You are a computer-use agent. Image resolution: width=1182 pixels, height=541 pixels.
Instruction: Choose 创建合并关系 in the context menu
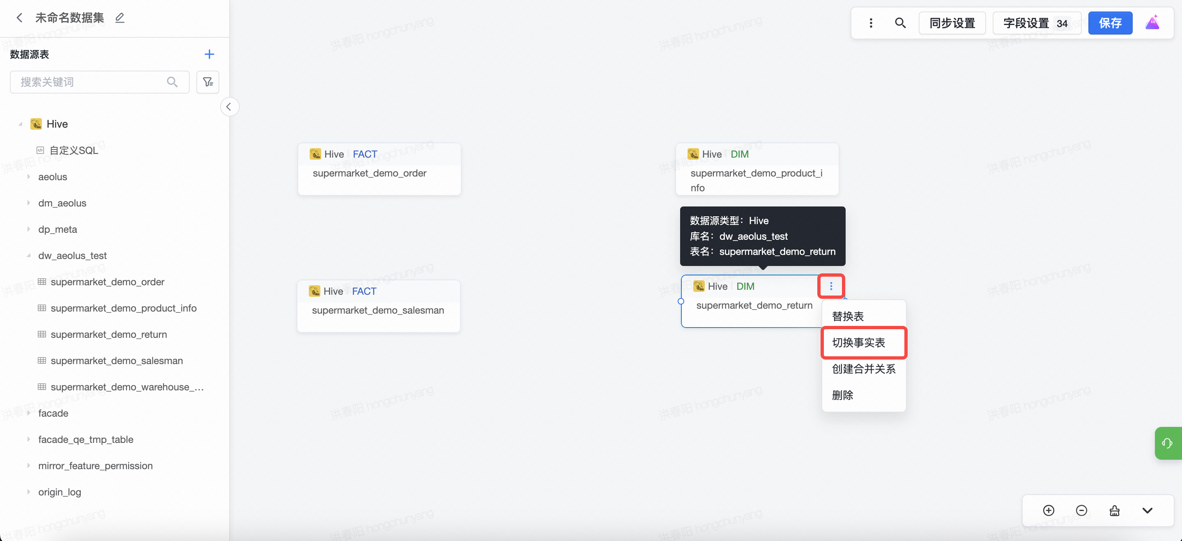(863, 369)
